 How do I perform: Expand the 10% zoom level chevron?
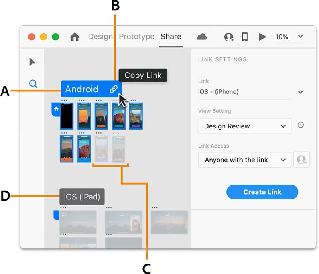(301, 37)
